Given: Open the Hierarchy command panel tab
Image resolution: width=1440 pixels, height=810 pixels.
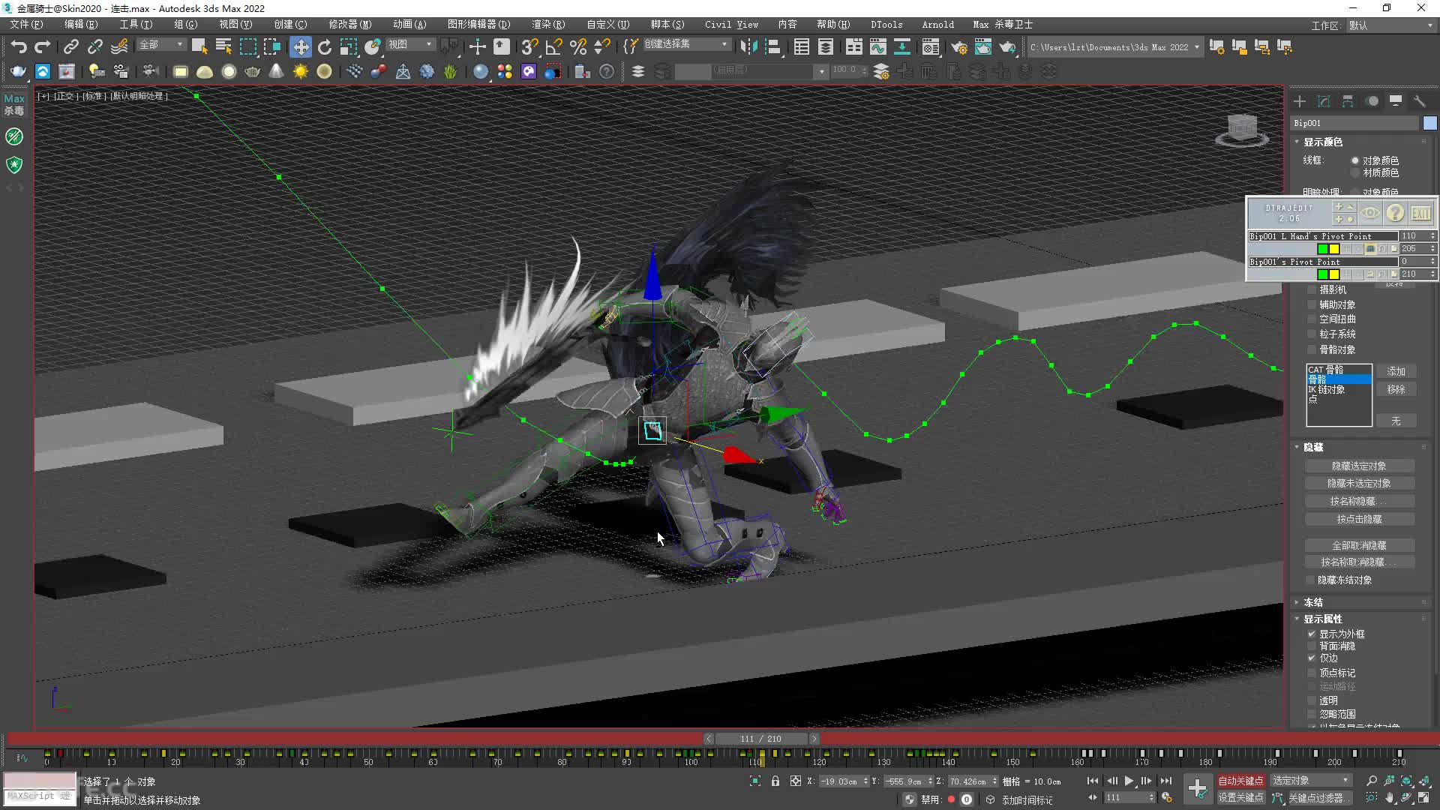Looking at the screenshot, I should point(1348,101).
